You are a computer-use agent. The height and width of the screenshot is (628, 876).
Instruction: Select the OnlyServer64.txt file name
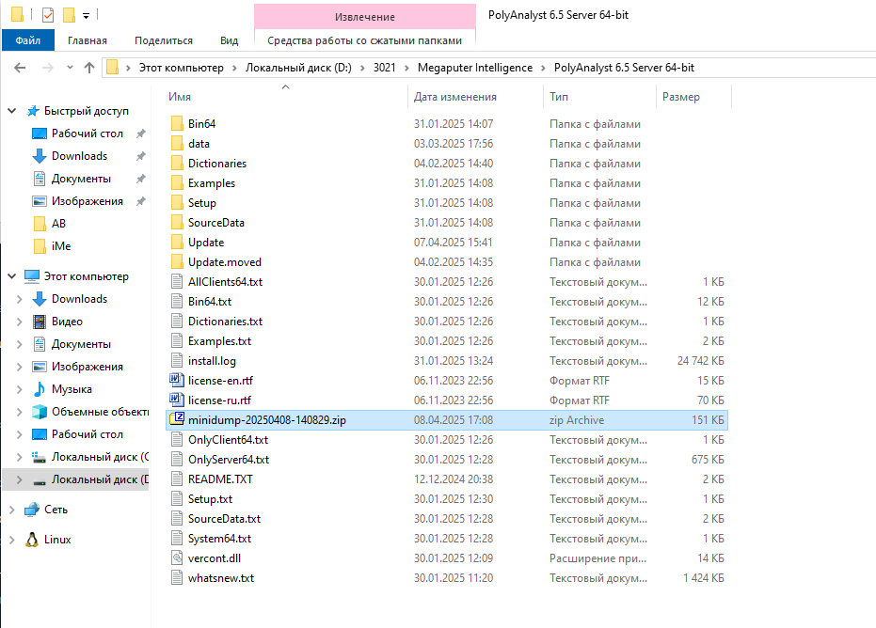click(229, 460)
